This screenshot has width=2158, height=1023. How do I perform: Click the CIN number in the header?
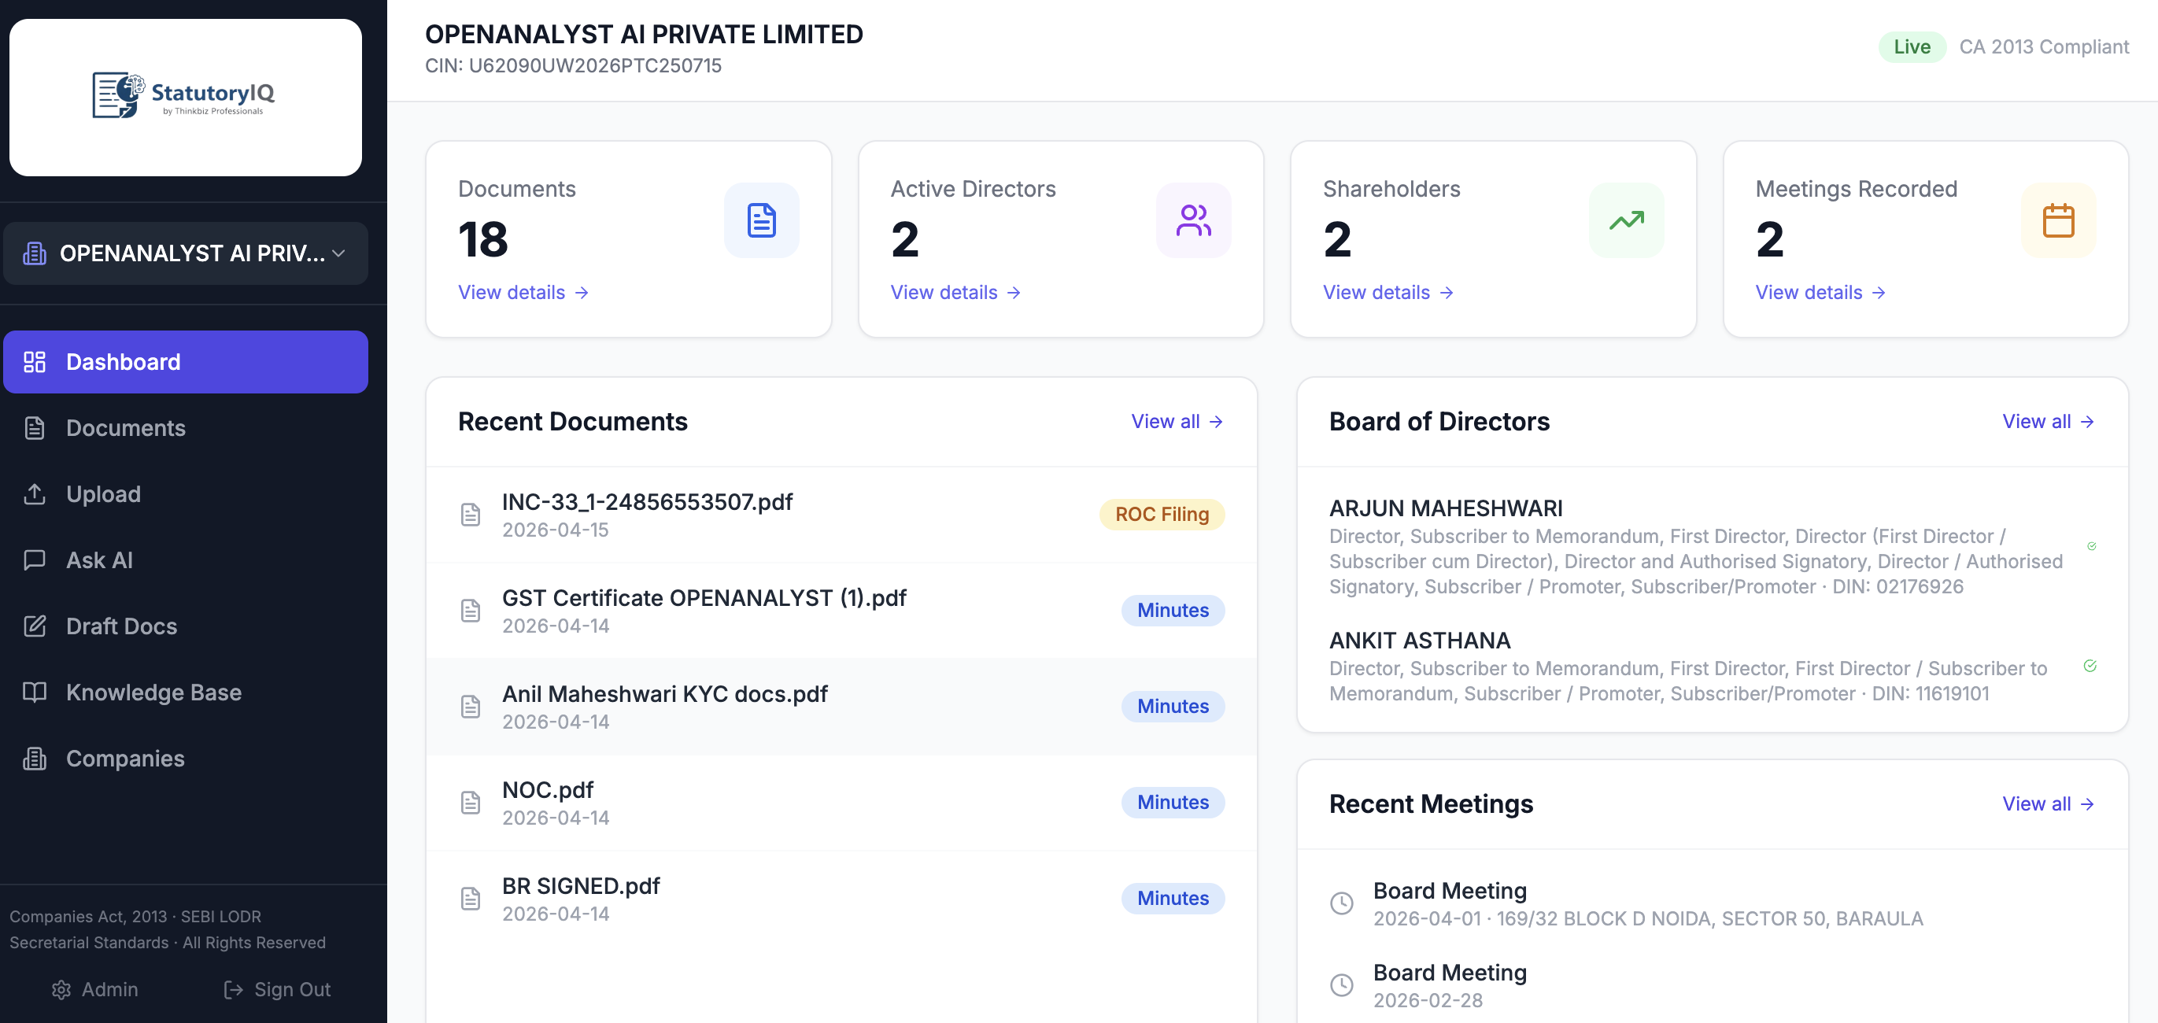pyautogui.click(x=573, y=66)
